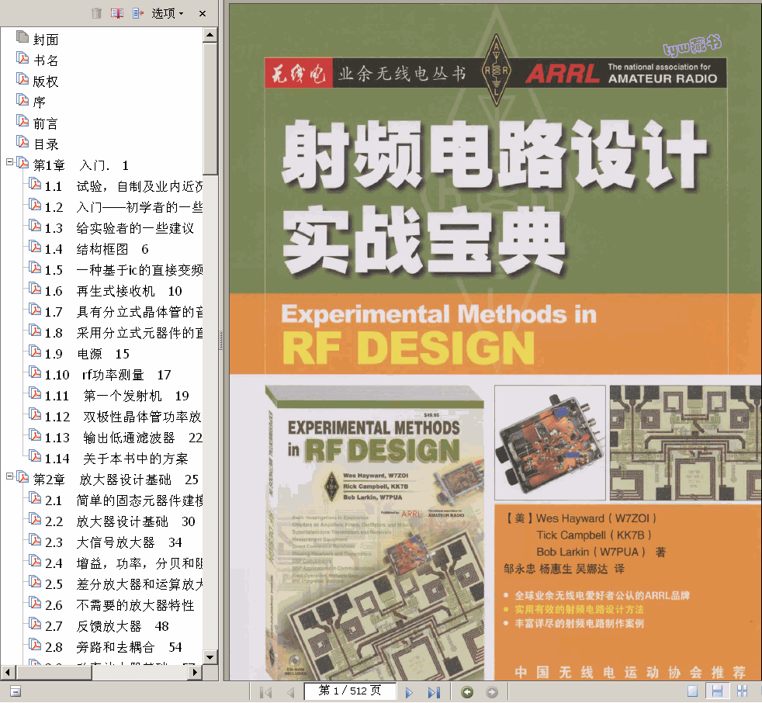
Task: Close the bookmarks panel
Action: click(x=203, y=13)
